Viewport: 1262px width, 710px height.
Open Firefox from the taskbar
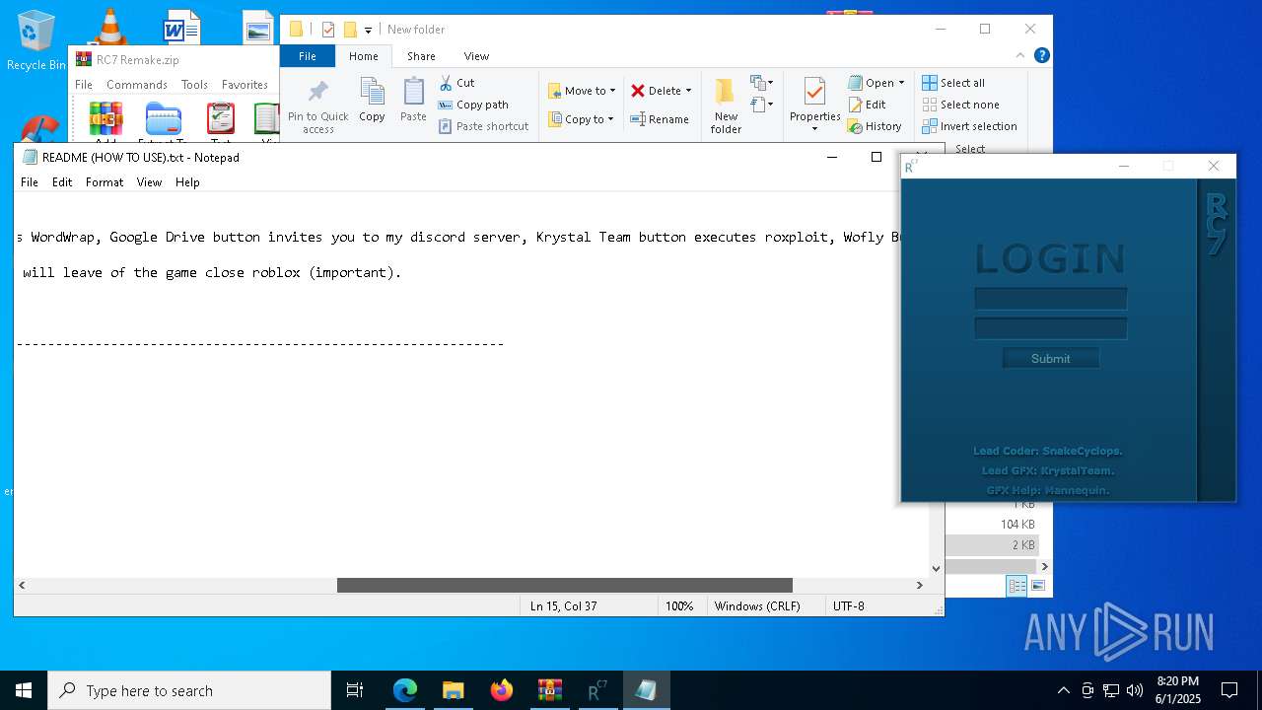[502, 690]
